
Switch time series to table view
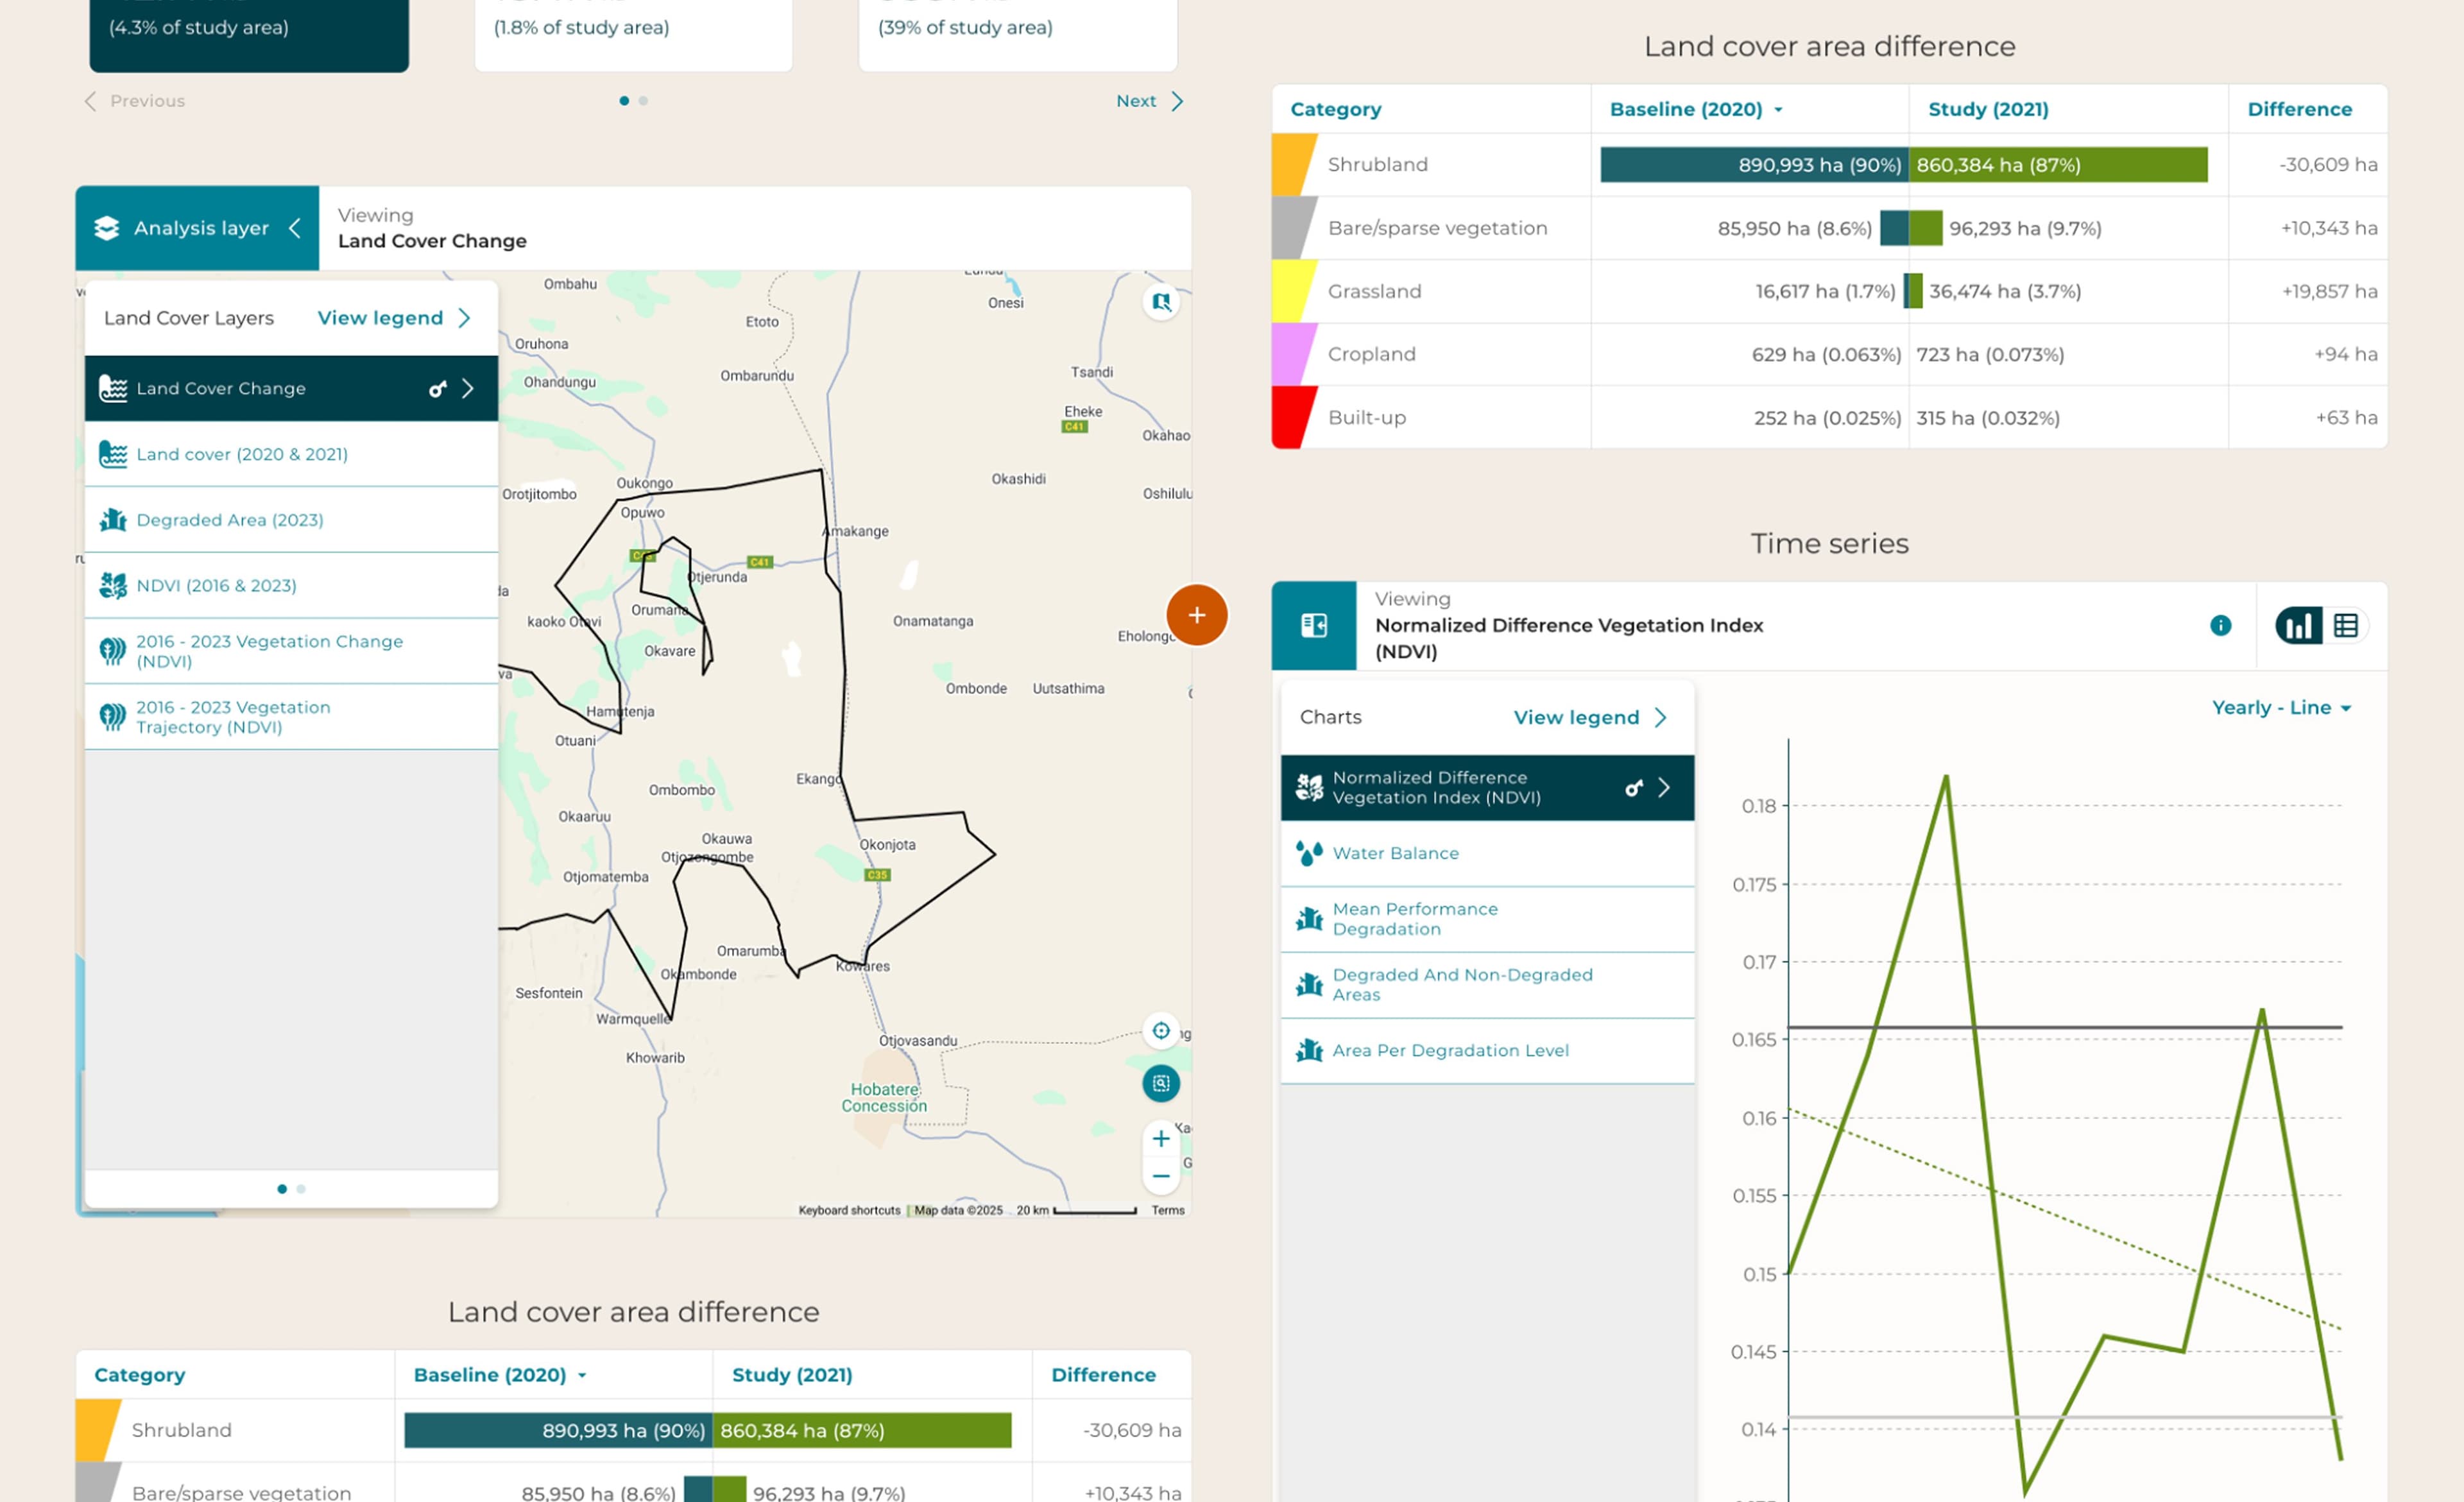(x=2346, y=625)
